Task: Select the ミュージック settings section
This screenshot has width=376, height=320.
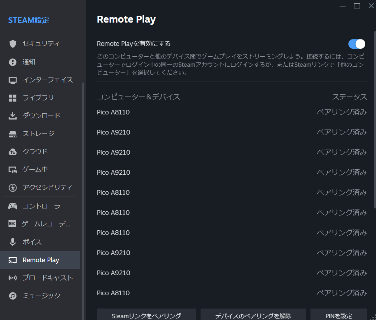Action: click(42, 296)
